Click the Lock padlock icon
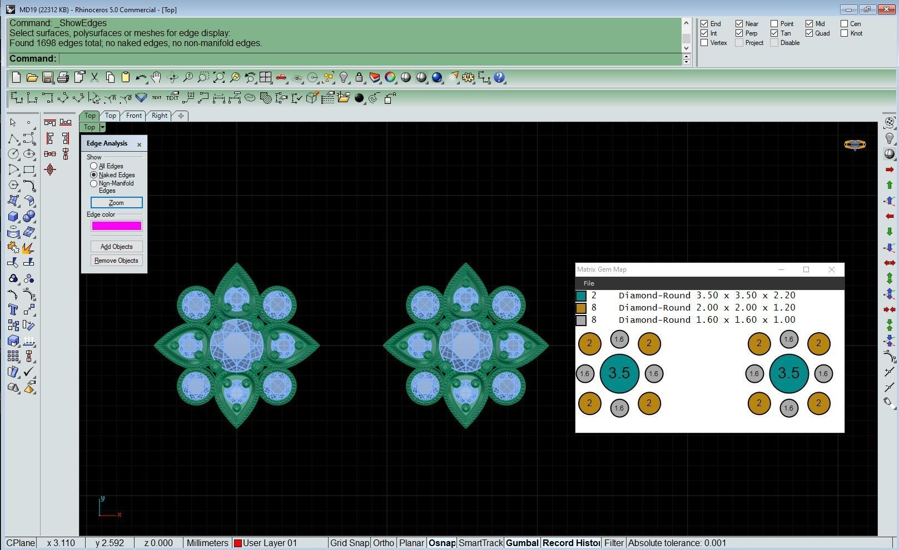The height and width of the screenshot is (550, 899). pyautogui.click(x=359, y=78)
